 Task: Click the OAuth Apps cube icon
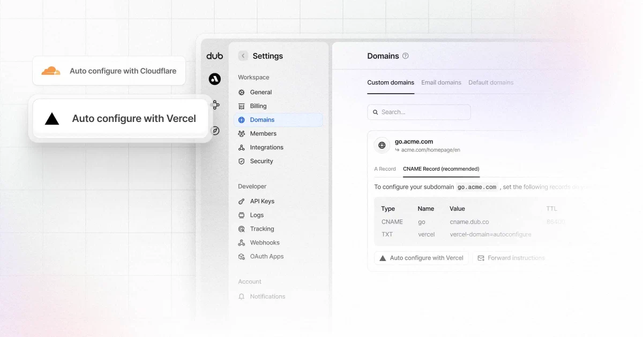coord(242,257)
